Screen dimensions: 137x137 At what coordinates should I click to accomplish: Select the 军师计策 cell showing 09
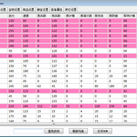pyautogui.click(x=130, y=51)
